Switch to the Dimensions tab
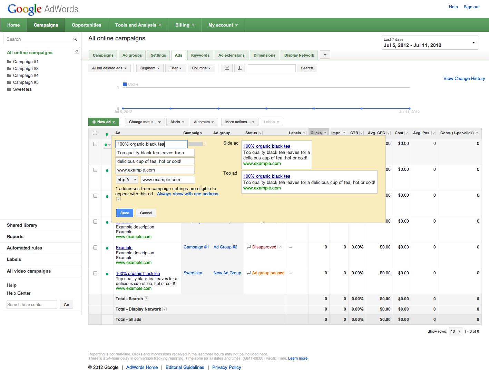This screenshot has width=489, height=382. (x=264, y=55)
